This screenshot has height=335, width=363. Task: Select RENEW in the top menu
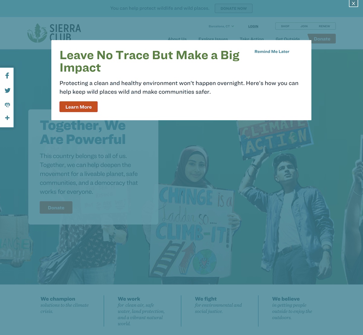coord(324,26)
